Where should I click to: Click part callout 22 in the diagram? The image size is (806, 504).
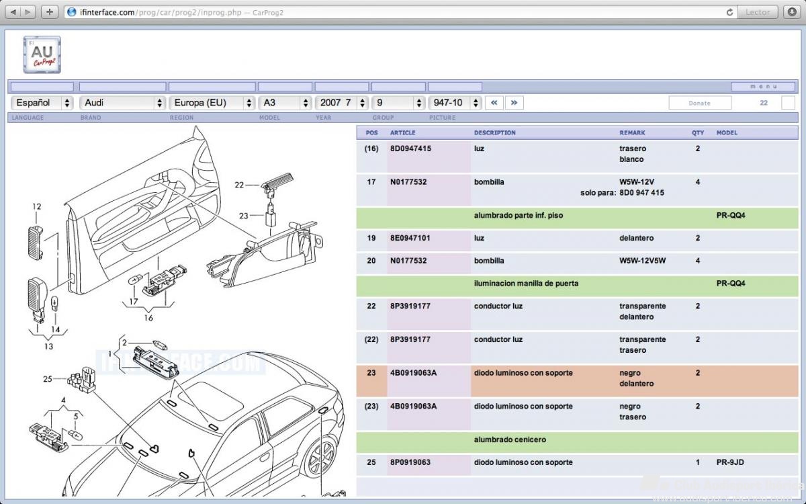point(239,184)
